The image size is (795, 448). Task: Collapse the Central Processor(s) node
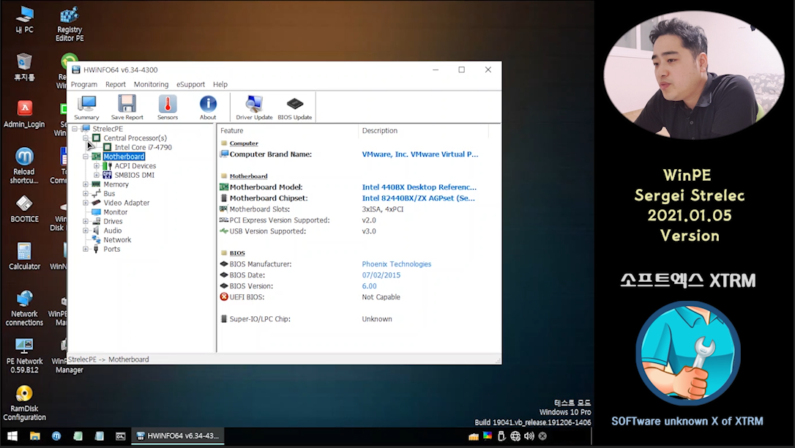tap(86, 138)
